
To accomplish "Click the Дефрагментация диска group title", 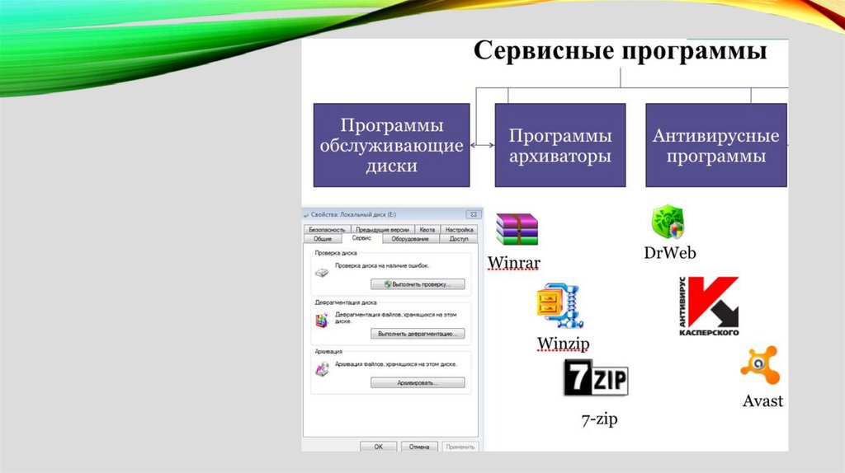I will coord(346,302).
